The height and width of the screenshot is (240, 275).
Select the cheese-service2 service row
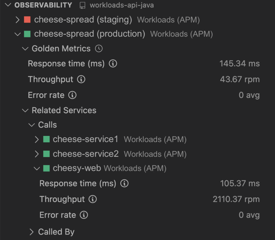(x=86, y=154)
